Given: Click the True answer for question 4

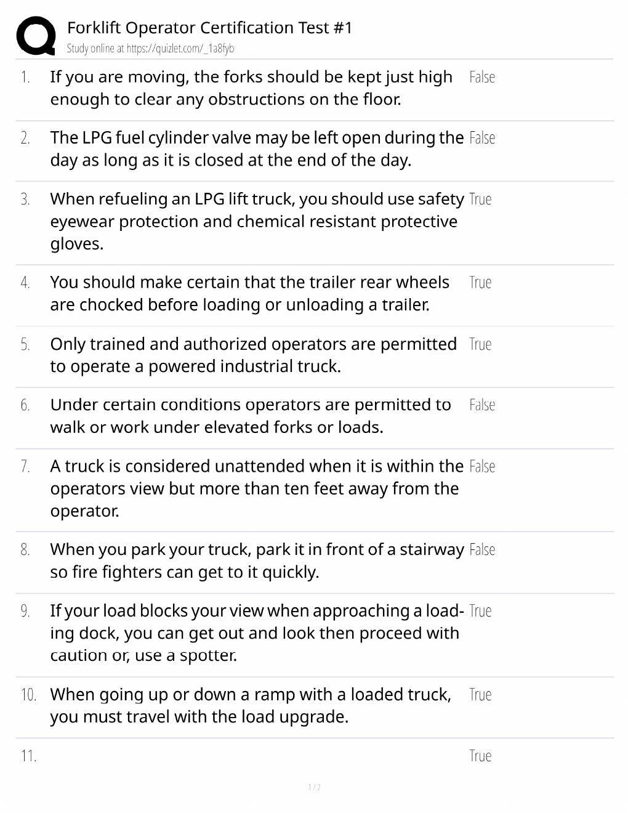Looking at the screenshot, I should tap(480, 282).
